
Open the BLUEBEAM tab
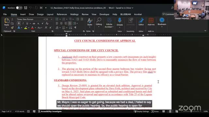[x=125, y=14]
